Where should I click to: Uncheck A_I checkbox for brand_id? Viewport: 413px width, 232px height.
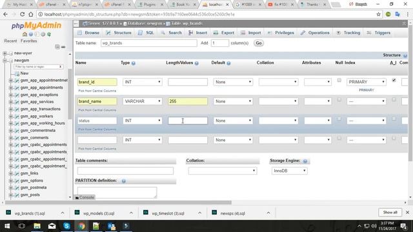[394, 80]
